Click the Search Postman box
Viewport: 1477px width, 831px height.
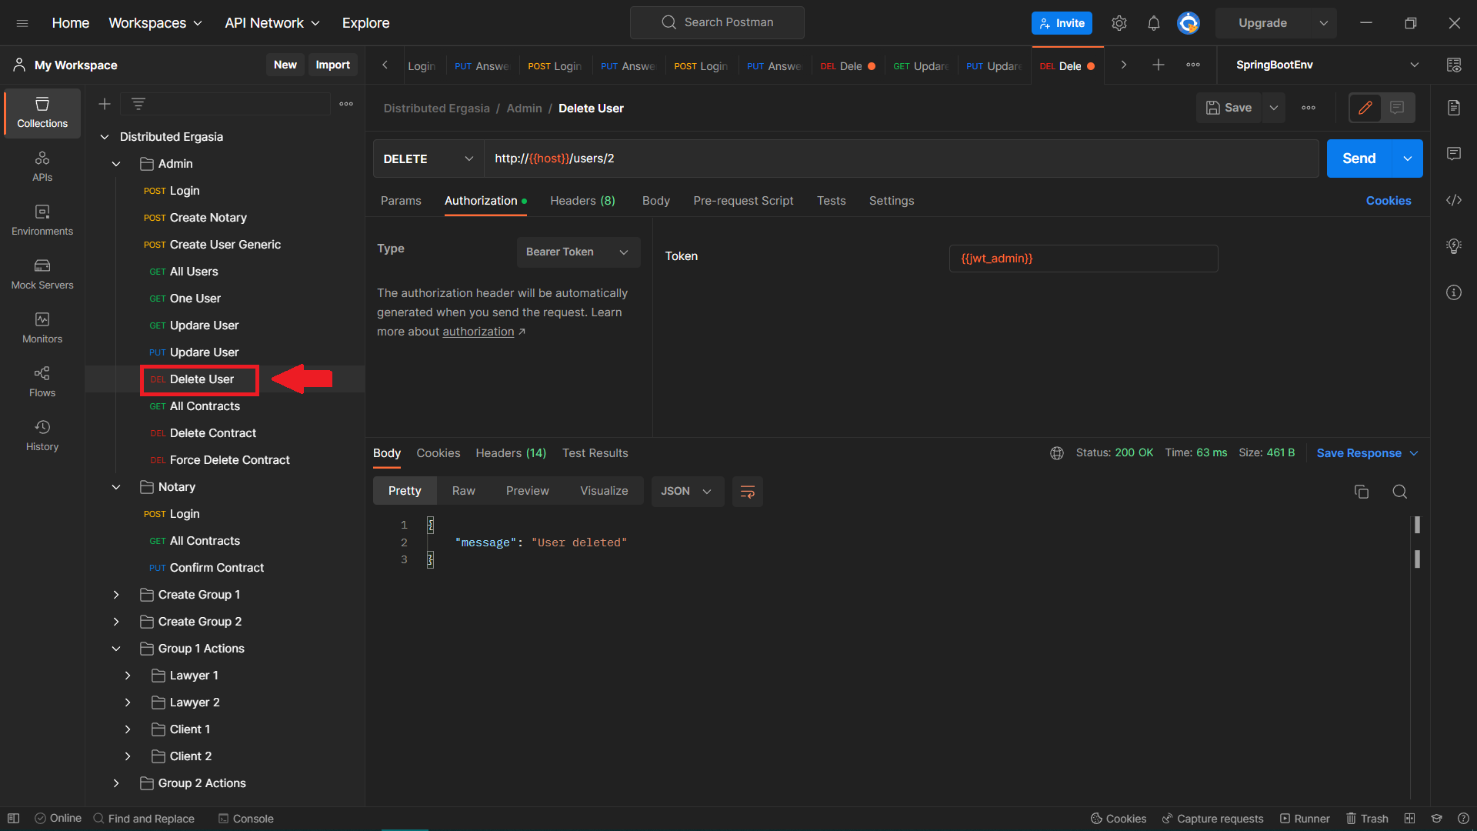pos(717,22)
